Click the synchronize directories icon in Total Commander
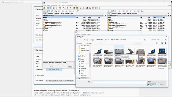Image resolution: width=172 pixels, height=97 pixels. (x=93, y=8)
